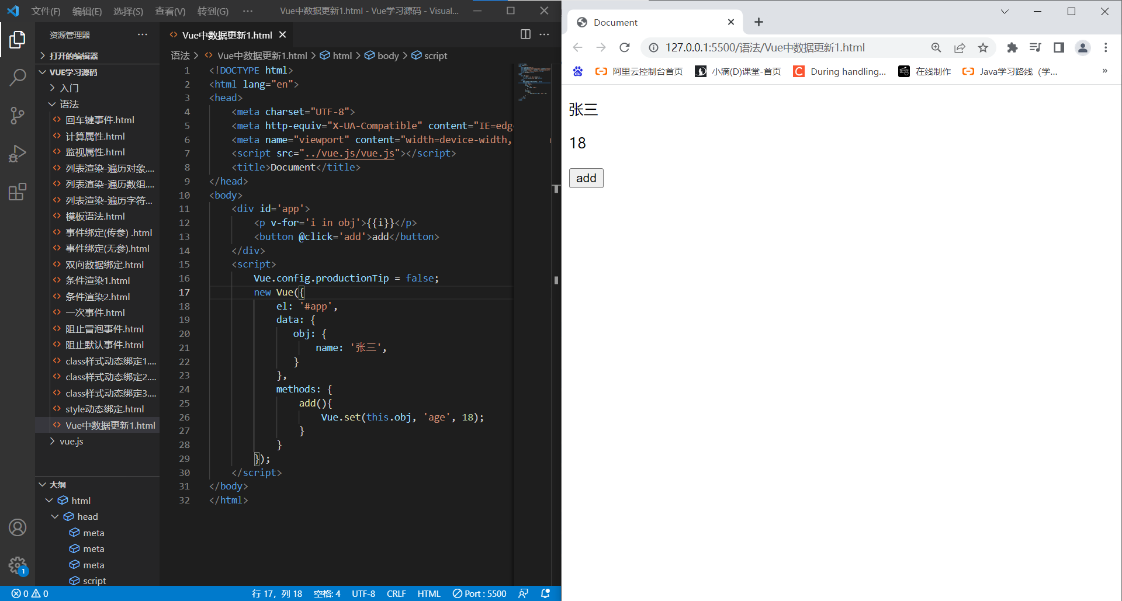Collapse the 大纲 outline section
Viewport: 1122px width, 601px height.
(x=97, y=485)
